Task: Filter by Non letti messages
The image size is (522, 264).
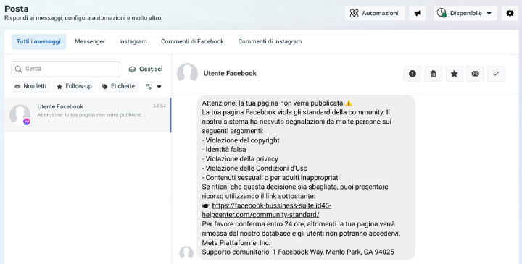Action: 30,86
